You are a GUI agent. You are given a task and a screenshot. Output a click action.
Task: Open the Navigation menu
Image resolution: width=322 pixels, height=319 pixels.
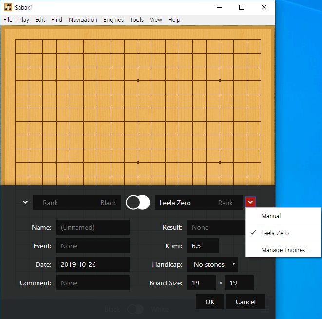[x=83, y=19]
